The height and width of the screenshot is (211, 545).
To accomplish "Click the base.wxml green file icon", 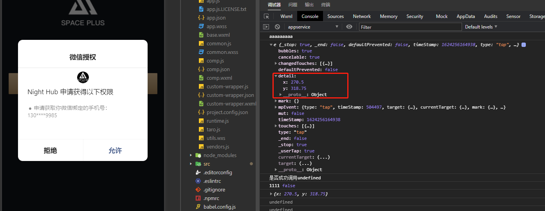I will point(201,35).
